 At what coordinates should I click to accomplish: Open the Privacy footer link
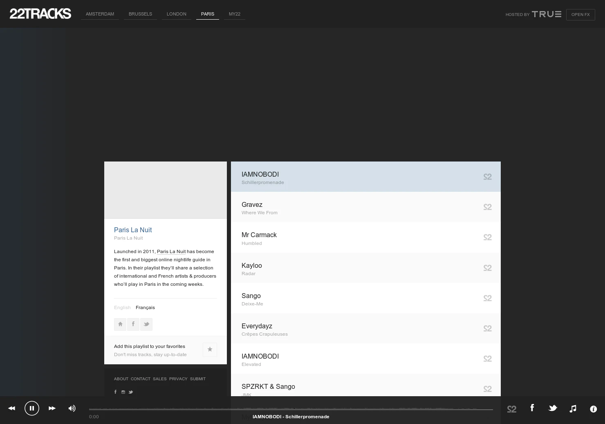click(x=178, y=379)
